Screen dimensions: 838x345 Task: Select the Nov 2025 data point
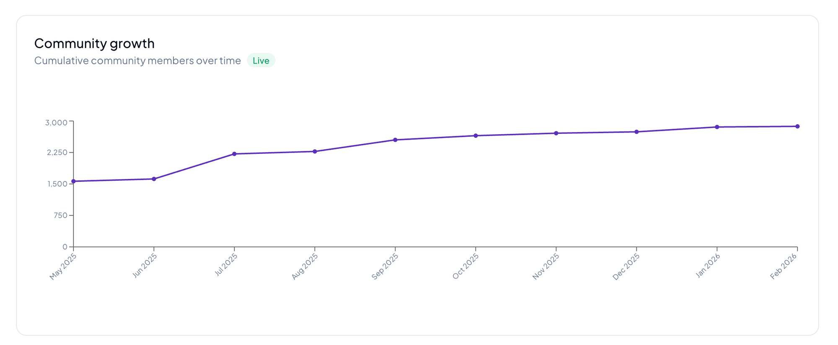pos(556,133)
